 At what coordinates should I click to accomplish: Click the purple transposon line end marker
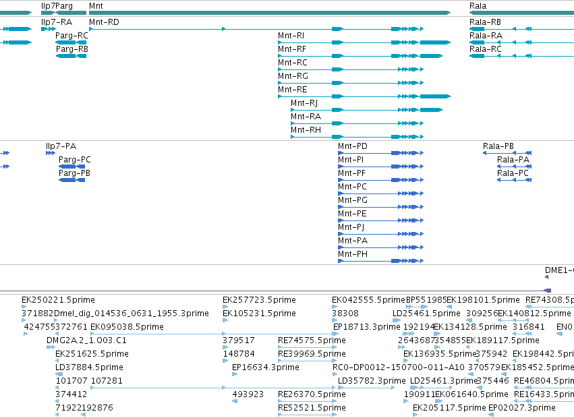click(x=548, y=291)
